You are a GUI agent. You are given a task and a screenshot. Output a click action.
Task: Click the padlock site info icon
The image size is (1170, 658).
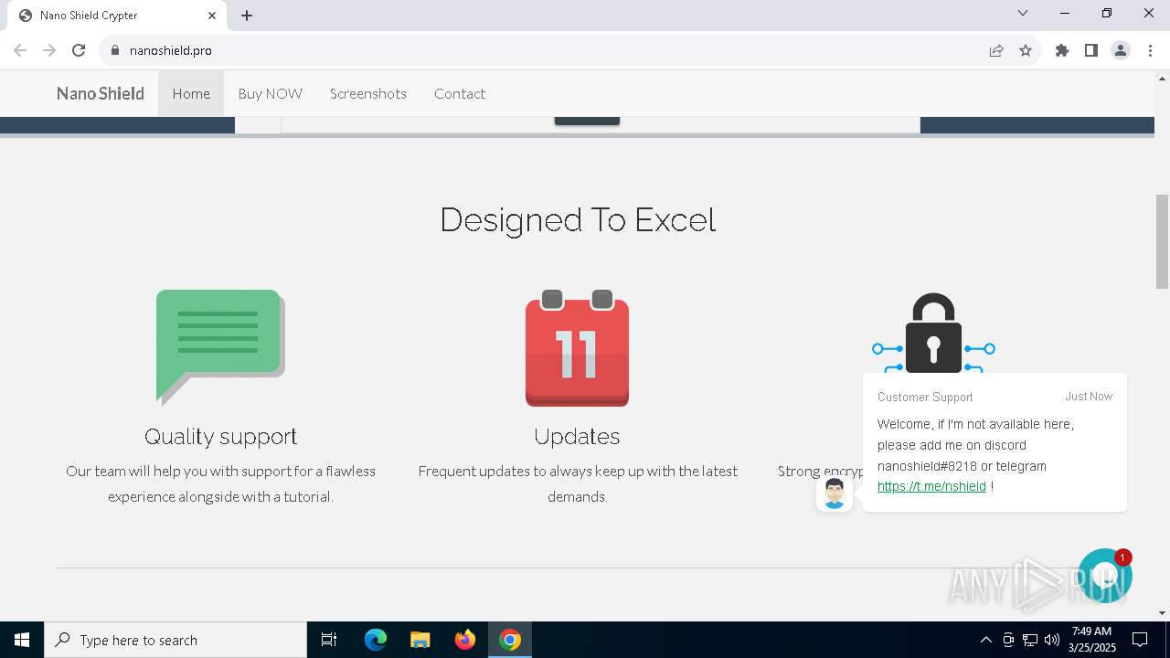pos(115,50)
